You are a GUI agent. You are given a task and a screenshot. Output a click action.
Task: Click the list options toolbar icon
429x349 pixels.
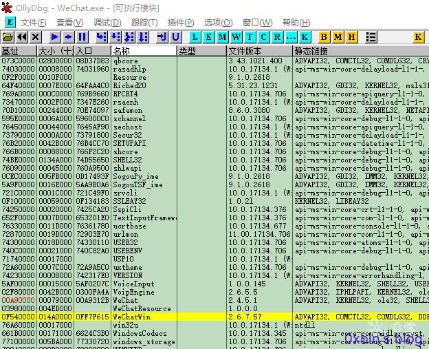pos(371,37)
